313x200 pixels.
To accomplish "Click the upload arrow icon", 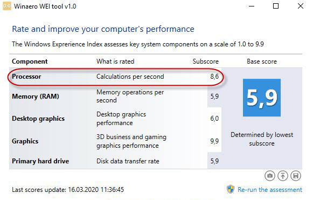I will click(x=283, y=176).
